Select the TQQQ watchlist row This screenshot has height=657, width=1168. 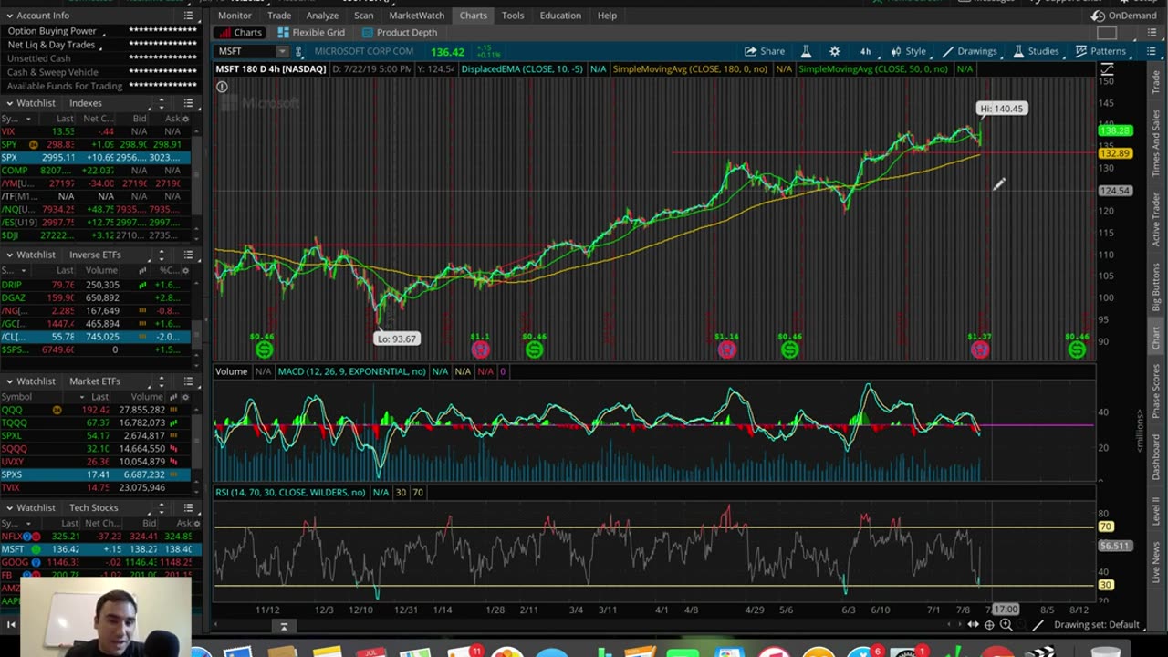pyautogui.click(x=95, y=422)
